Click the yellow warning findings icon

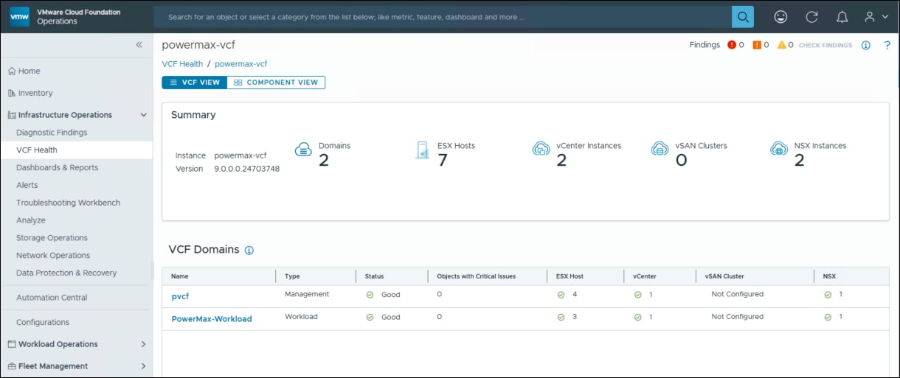click(x=782, y=45)
